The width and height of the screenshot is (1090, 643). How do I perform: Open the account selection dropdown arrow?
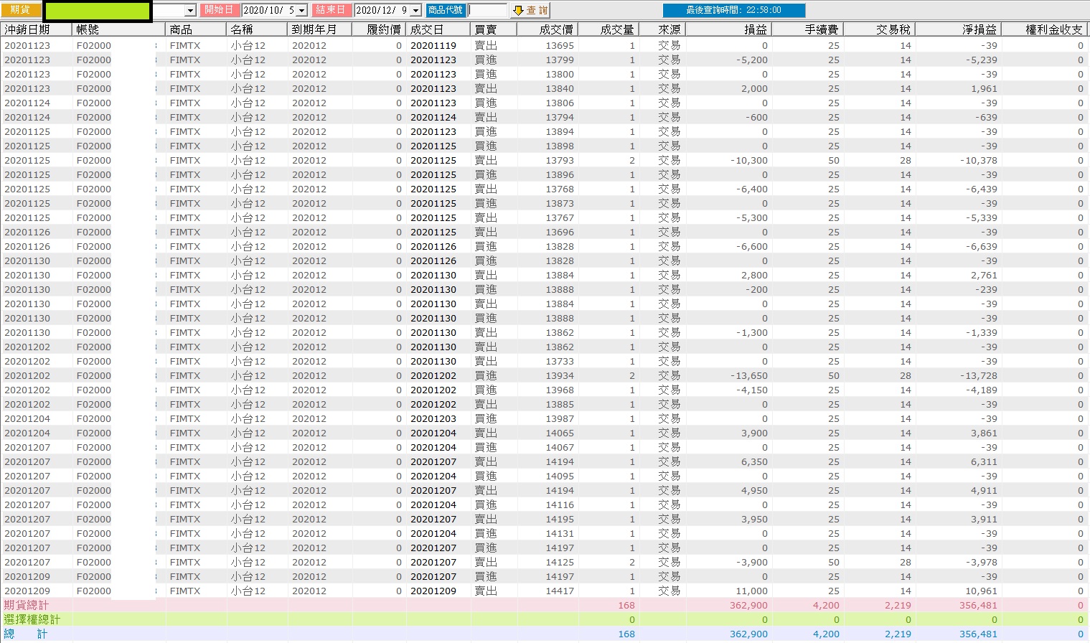tap(190, 11)
